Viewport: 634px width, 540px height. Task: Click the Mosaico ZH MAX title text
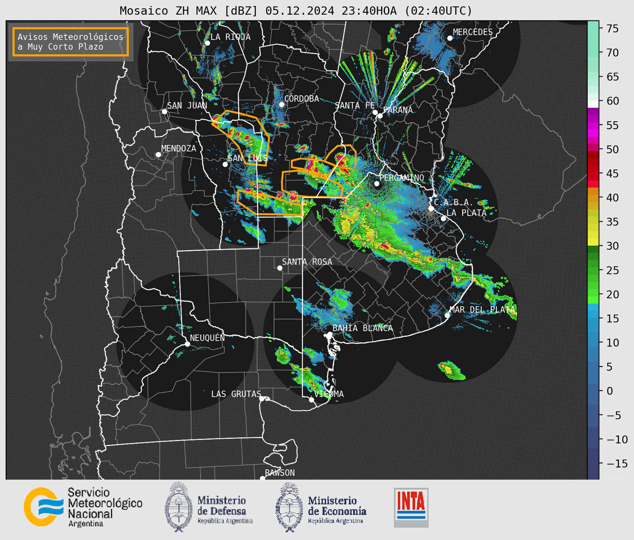tap(296, 11)
